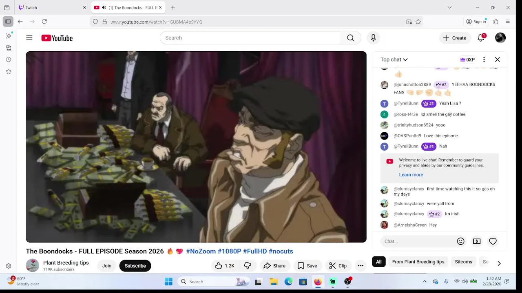
Task: Like the video with thumbs up
Action: [x=225, y=266]
